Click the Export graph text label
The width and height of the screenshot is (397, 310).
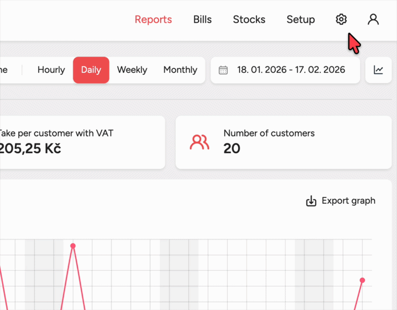(x=348, y=201)
